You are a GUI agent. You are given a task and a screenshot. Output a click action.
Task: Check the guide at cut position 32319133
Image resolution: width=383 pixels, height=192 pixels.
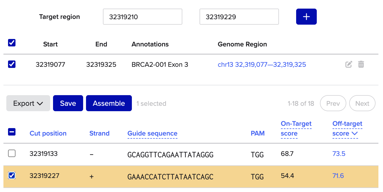pyautogui.click(x=12, y=154)
